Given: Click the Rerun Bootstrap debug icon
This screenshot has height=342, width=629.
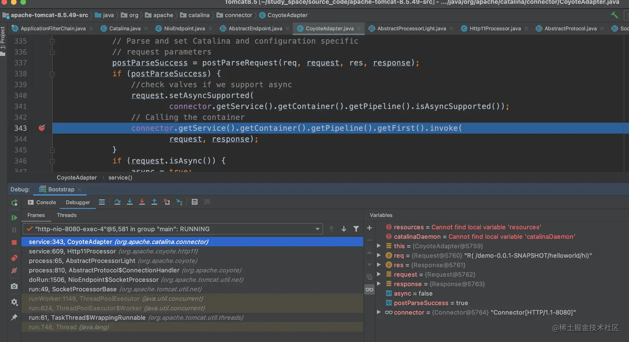Looking at the screenshot, I should coord(14,203).
